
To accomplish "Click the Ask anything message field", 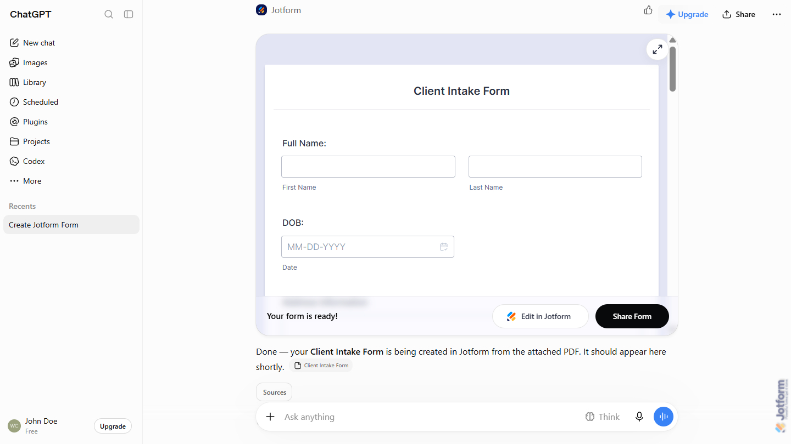I will pyautogui.click(x=428, y=417).
